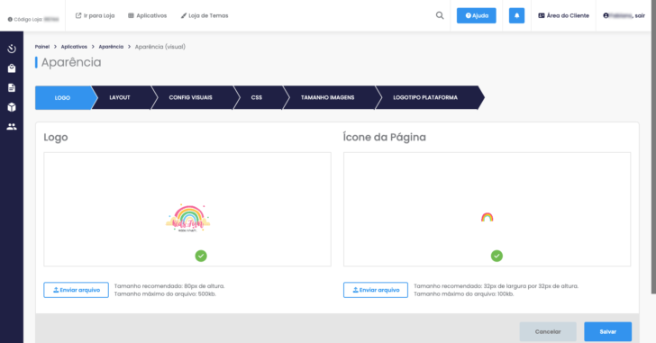The width and height of the screenshot is (656, 343).
Task: Click the green check under page icon preview
Action: click(x=497, y=256)
